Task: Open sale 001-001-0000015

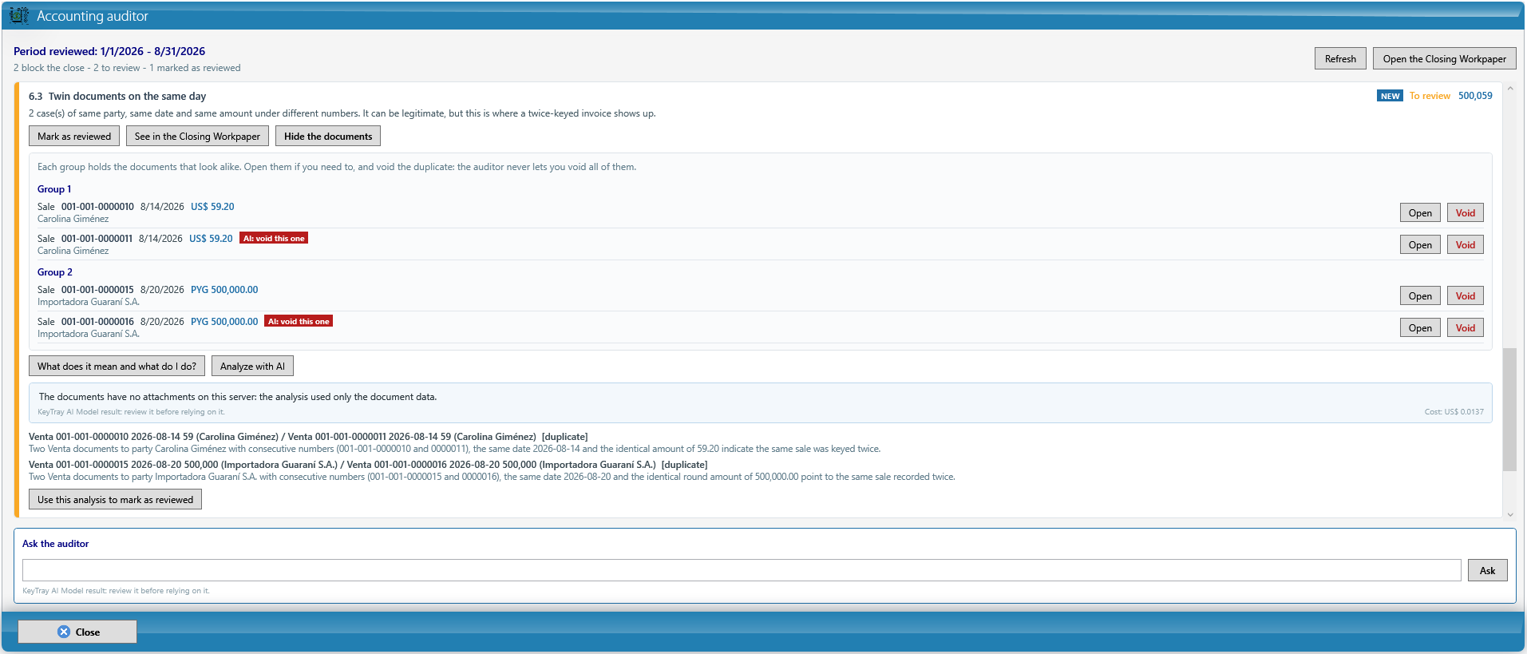Action: pos(1420,295)
